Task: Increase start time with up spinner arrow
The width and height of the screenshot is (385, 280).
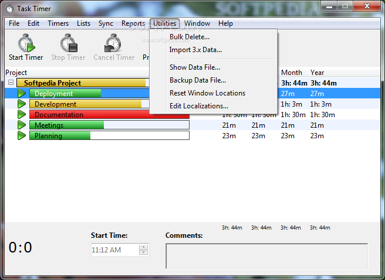Action: [x=144, y=247]
